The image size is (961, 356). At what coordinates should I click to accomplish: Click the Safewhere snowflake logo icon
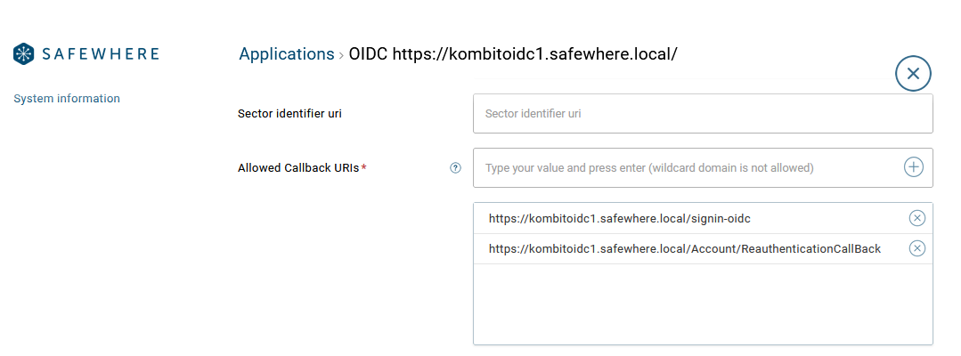[23, 53]
